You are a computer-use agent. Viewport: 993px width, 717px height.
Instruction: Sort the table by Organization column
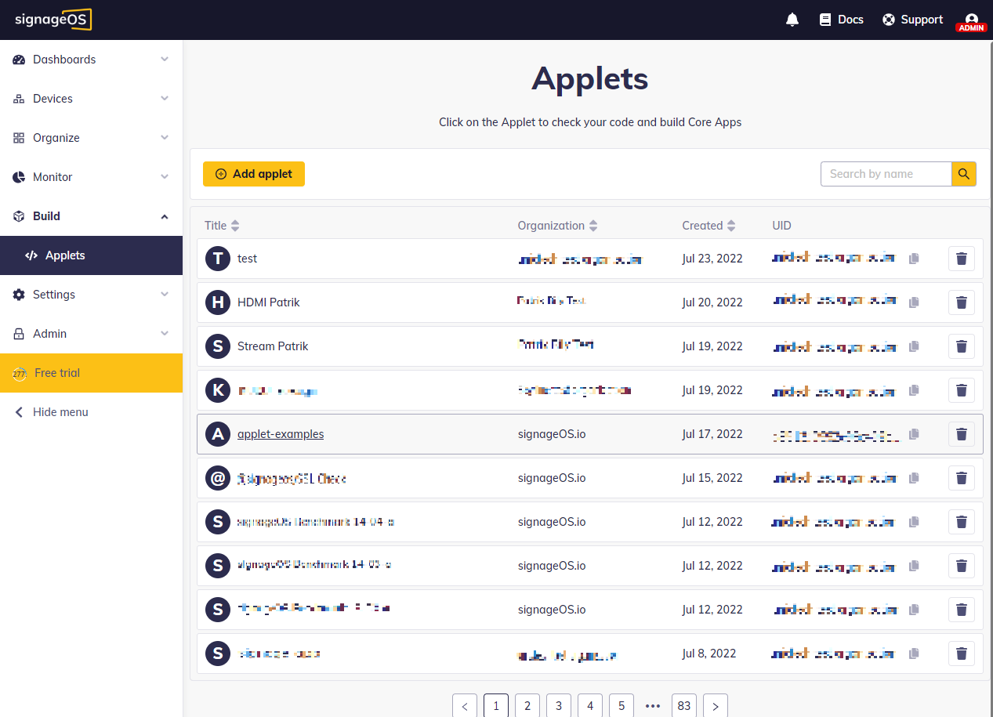coord(593,225)
